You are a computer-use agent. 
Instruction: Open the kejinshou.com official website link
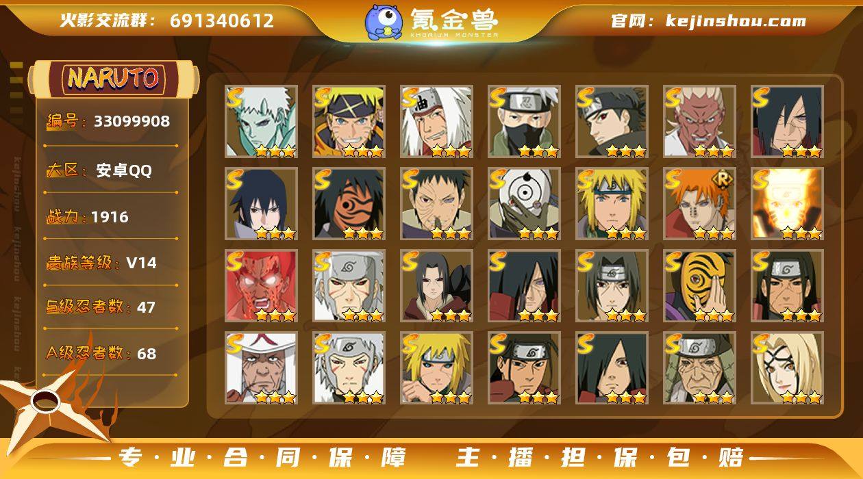point(709,21)
